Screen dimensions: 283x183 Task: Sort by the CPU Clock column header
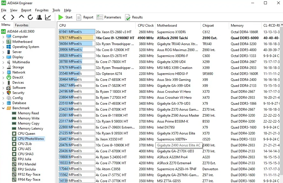point(145,26)
